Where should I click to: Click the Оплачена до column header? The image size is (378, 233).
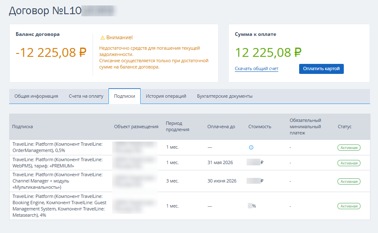(x=221, y=127)
